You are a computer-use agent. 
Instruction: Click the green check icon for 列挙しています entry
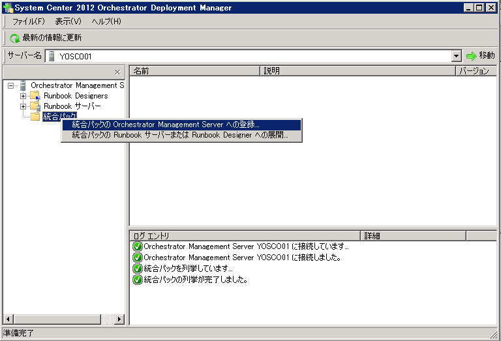click(x=138, y=269)
